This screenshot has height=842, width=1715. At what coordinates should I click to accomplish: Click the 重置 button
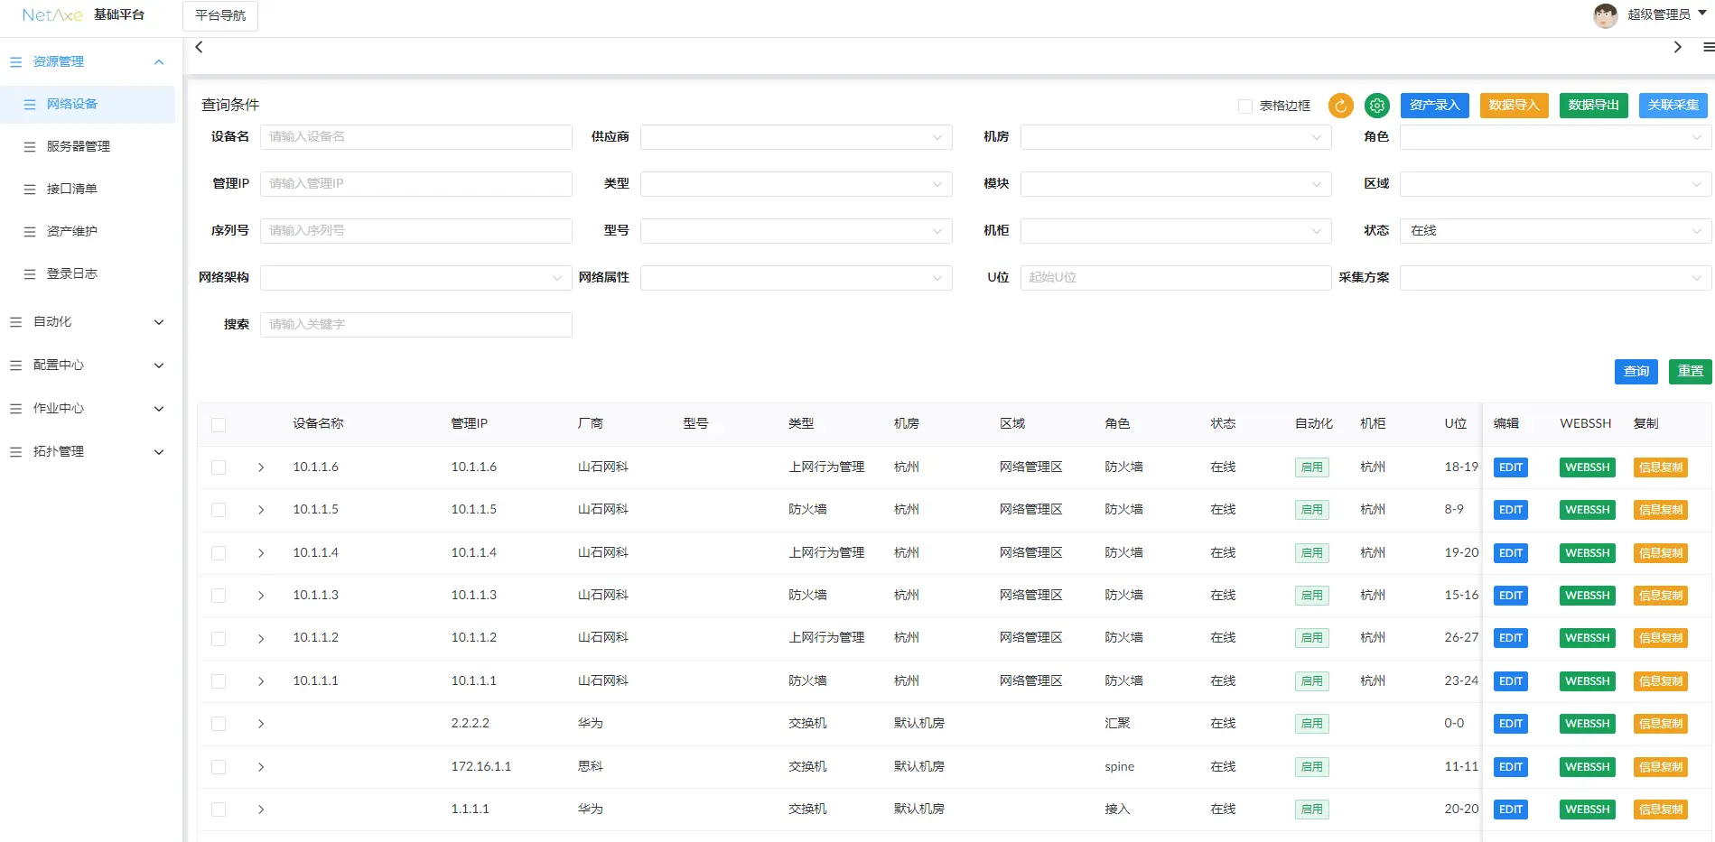pos(1691,372)
